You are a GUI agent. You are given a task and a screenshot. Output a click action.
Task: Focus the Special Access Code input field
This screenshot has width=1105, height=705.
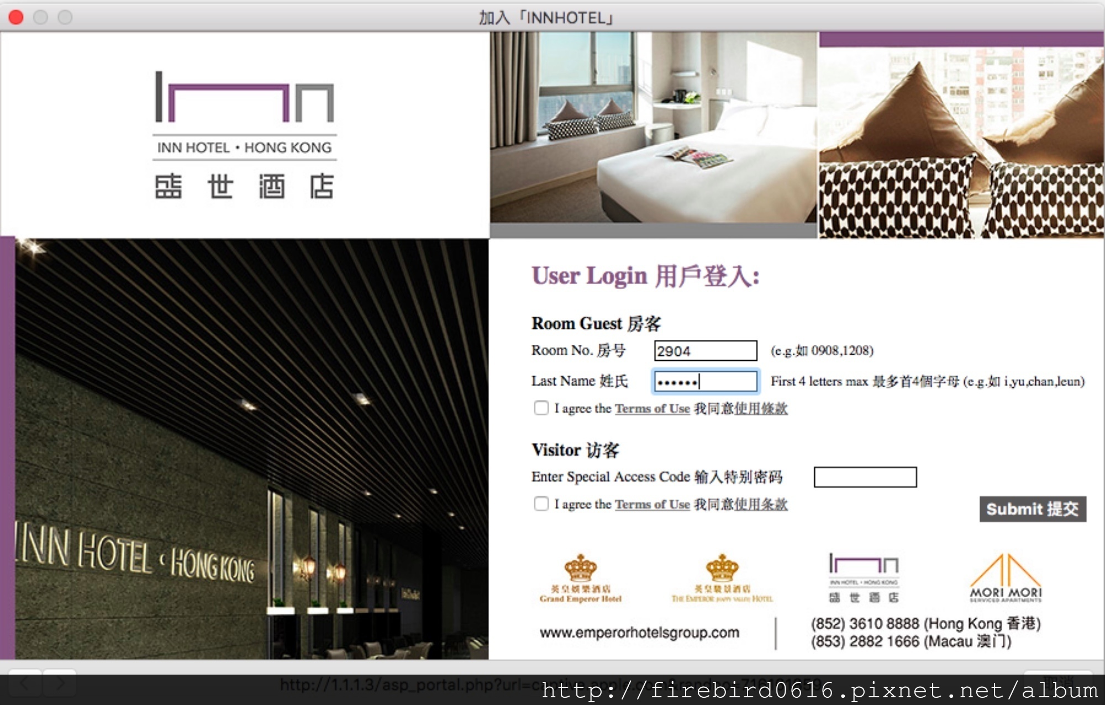click(865, 477)
